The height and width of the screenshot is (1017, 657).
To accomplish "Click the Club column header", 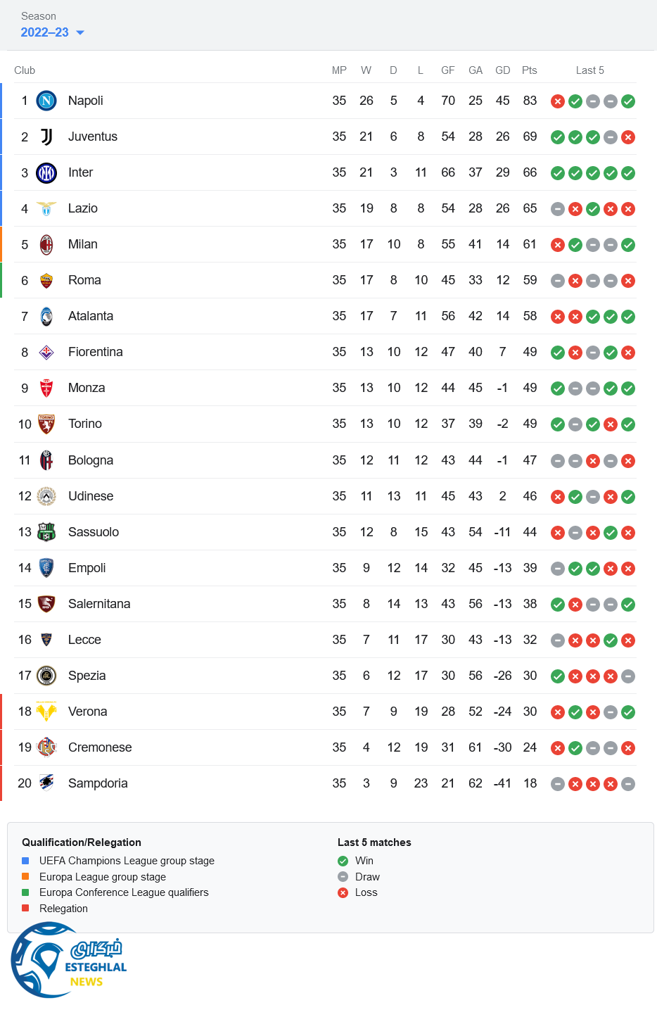I will click(25, 70).
